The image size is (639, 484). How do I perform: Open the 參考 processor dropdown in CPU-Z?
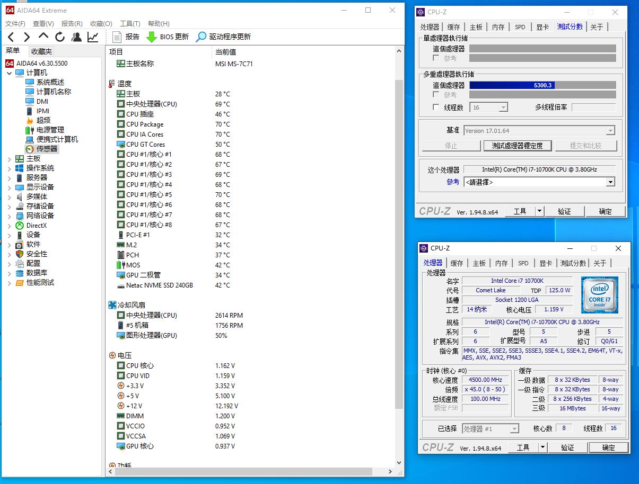[x=610, y=182]
